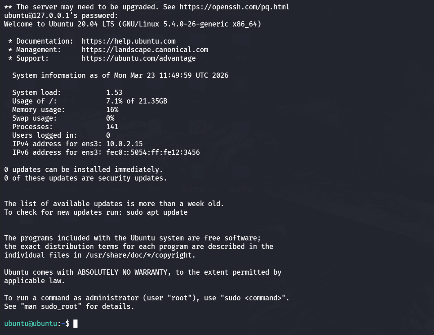Click the "sudo <command>" text
The height and width of the screenshot is (335, 434).
pyautogui.click(x=255, y=298)
